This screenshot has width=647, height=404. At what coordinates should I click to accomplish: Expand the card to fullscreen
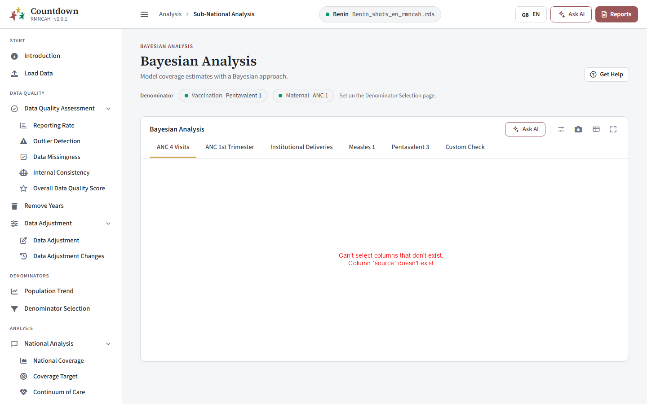pos(613,129)
